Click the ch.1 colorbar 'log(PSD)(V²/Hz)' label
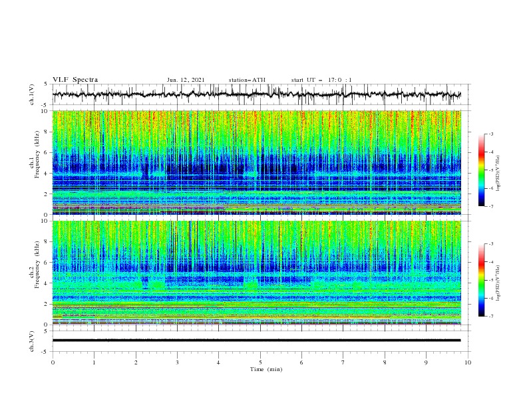 [498, 174]
